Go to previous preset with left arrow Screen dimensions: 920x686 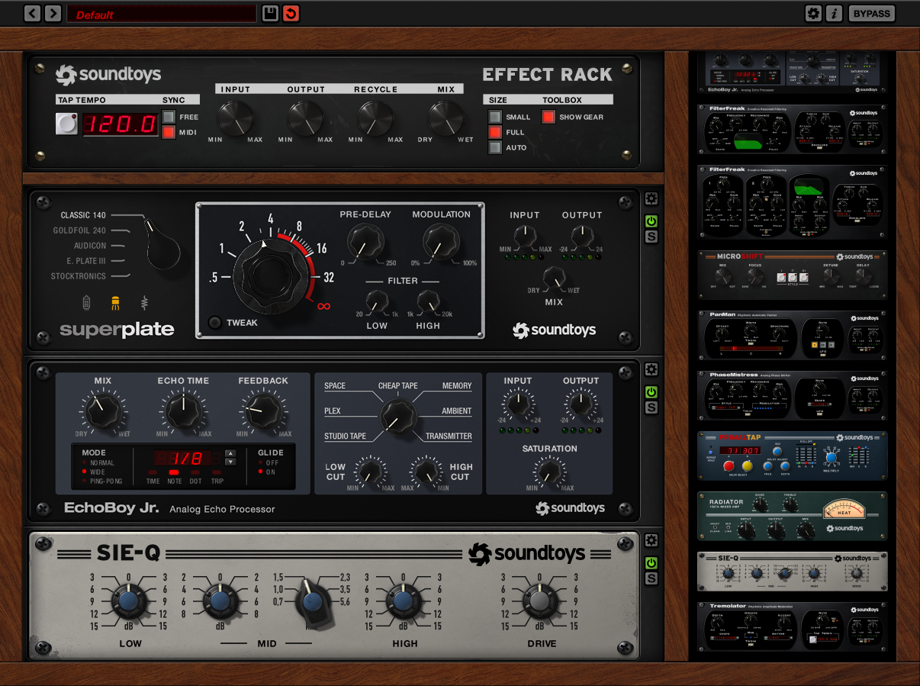32,13
